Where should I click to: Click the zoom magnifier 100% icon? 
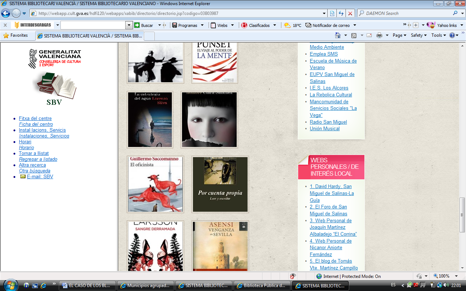tap(436, 276)
